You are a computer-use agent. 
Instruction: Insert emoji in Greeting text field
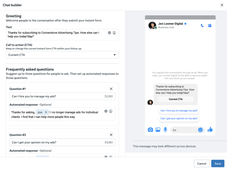click(110, 33)
